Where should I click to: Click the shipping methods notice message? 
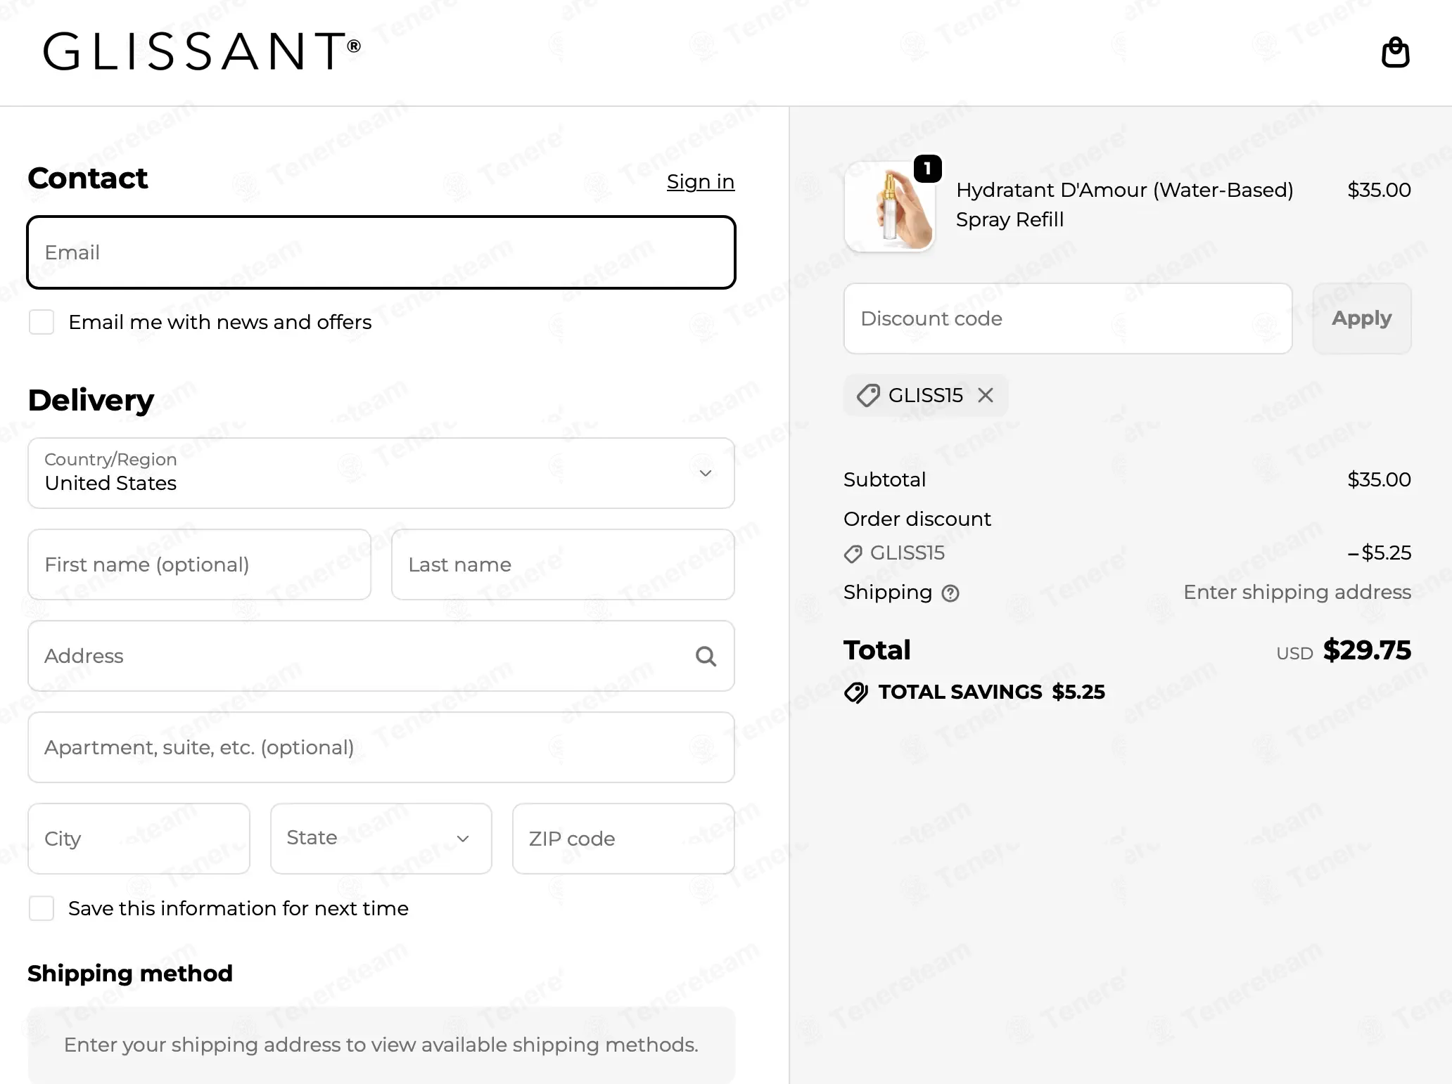381,1045
